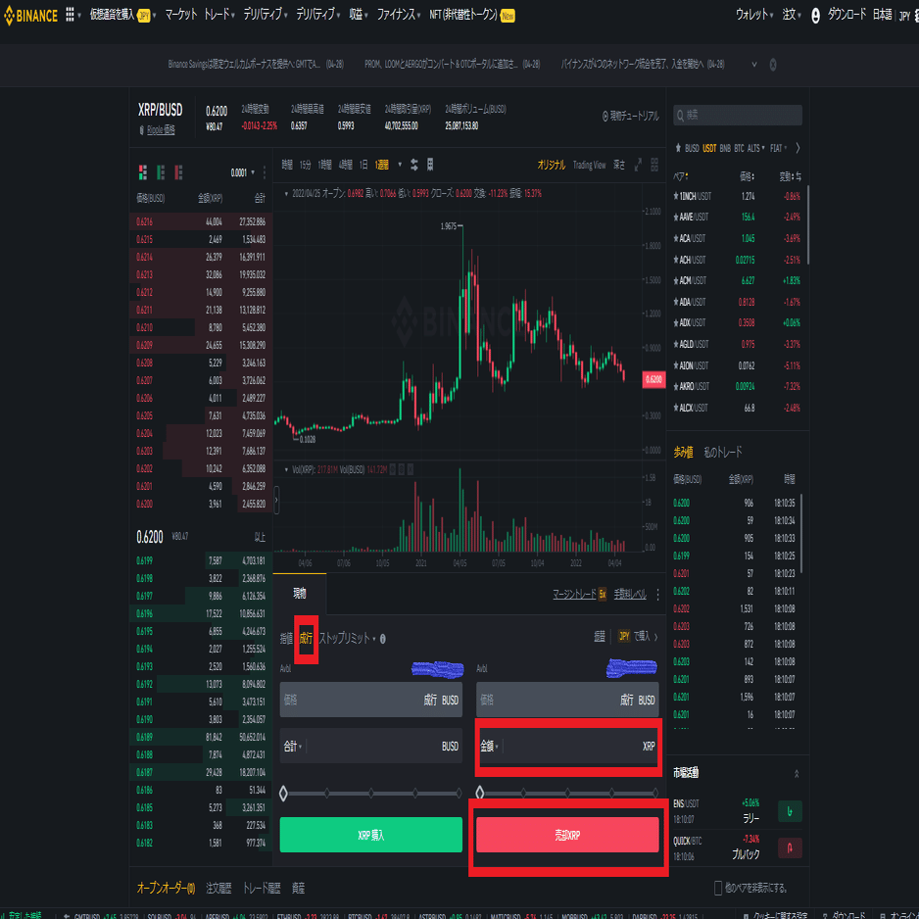Show favorites star filter in pair list

678,148
